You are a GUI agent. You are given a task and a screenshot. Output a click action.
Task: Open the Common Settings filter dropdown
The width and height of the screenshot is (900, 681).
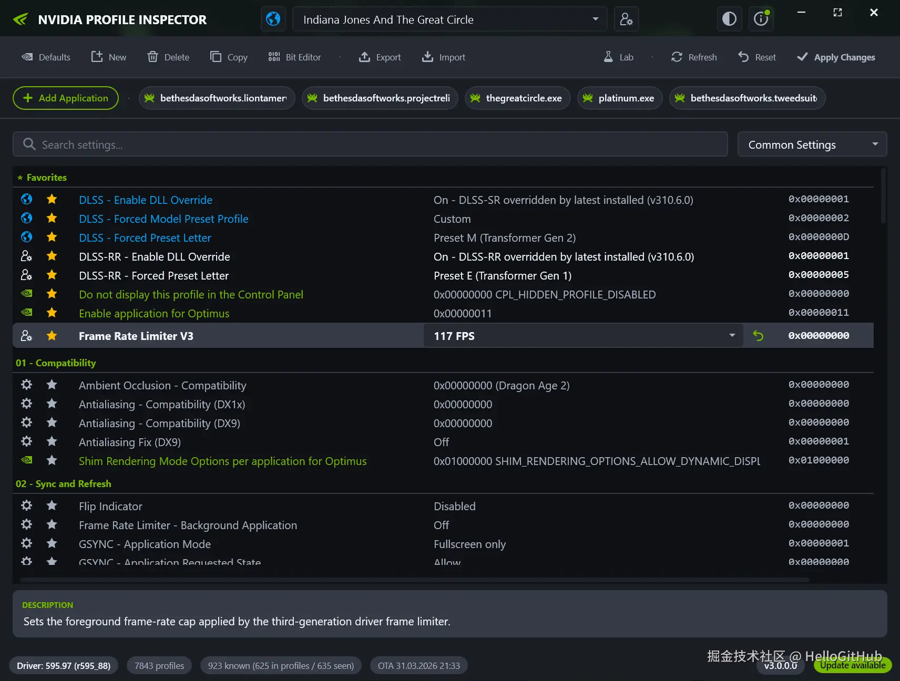point(812,145)
